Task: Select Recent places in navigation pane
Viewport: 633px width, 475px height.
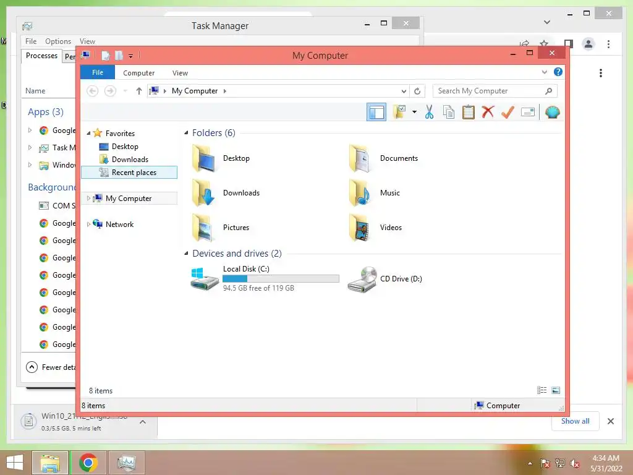Action: (x=129, y=172)
